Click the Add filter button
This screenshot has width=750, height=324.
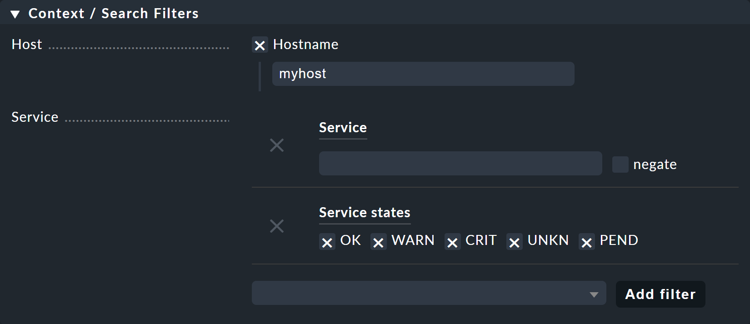[660, 294]
